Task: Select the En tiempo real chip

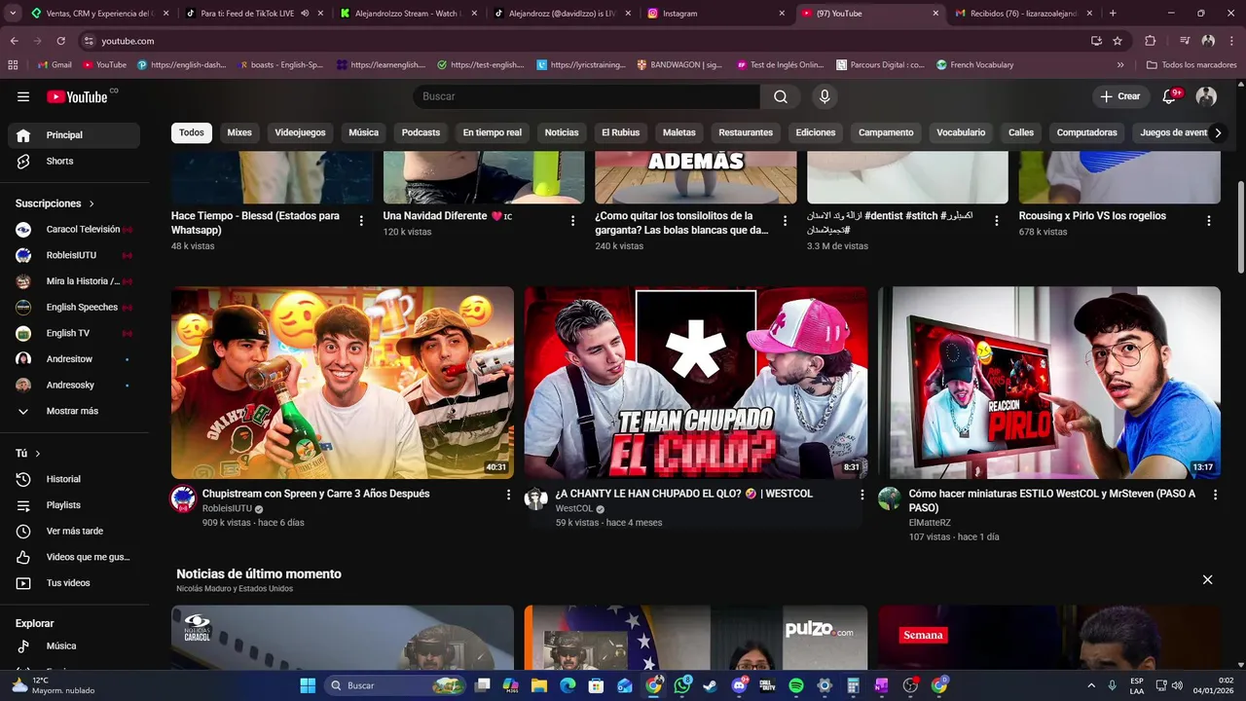Action: pyautogui.click(x=493, y=132)
